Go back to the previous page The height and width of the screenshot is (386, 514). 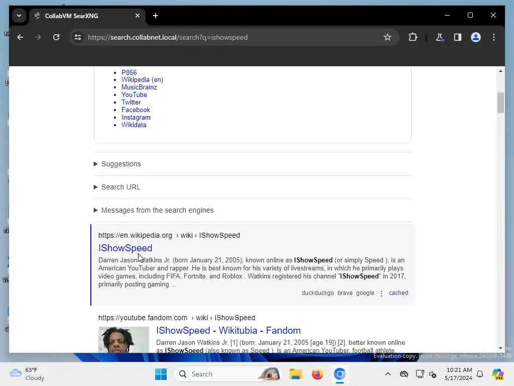tap(20, 37)
